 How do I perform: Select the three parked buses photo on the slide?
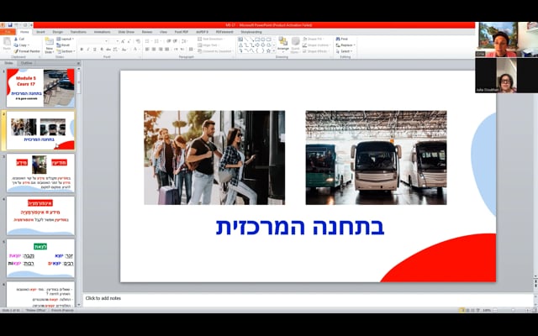tap(376, 157)
